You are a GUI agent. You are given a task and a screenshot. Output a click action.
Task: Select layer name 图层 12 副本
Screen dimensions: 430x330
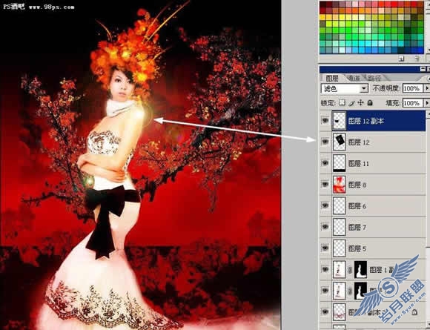pyautogui.click(x=365, y=121)
